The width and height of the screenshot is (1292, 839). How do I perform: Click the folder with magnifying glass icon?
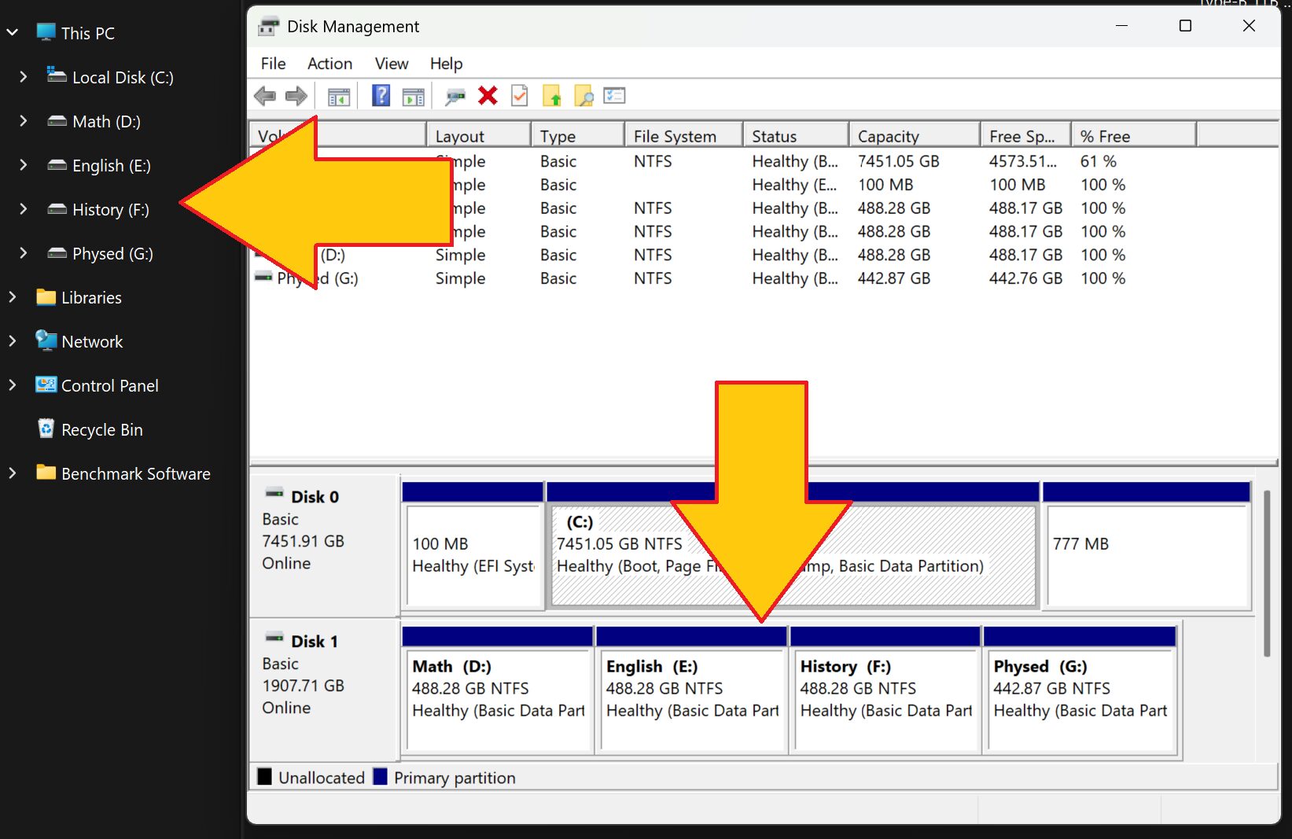coord(583,96)
